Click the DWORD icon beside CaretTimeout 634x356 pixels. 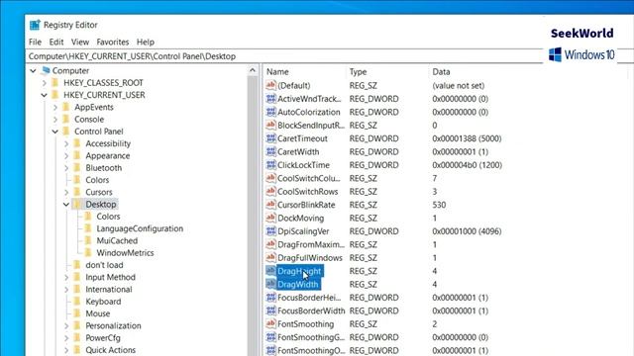click(x=270, y=138)
